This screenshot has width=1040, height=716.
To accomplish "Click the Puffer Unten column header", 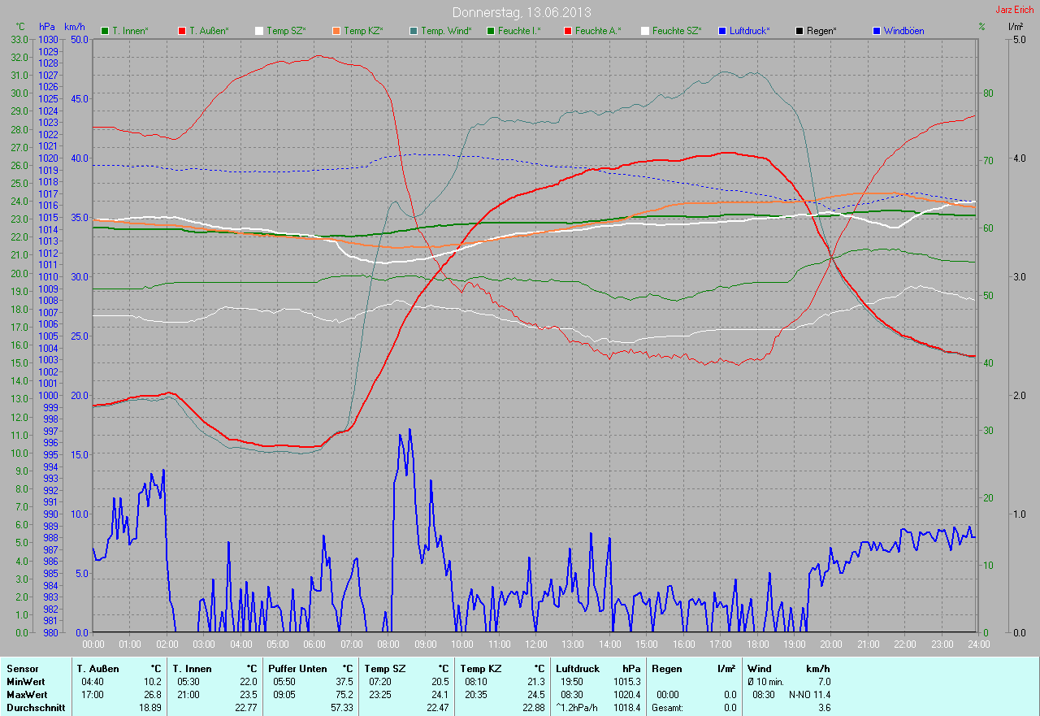I will [x=299, y=669].
